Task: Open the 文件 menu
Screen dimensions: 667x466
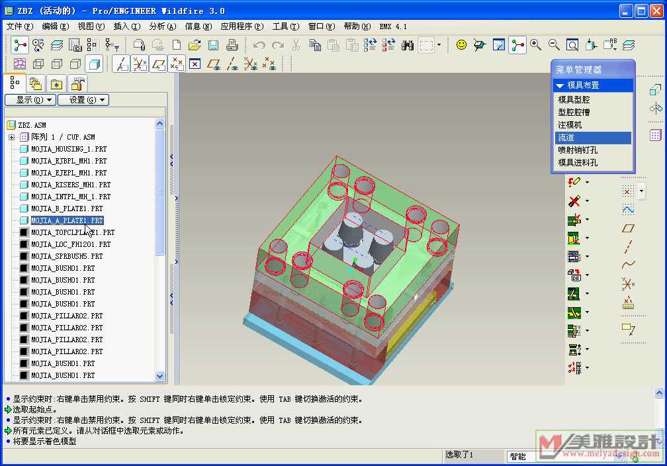Action: coord(20,26)
